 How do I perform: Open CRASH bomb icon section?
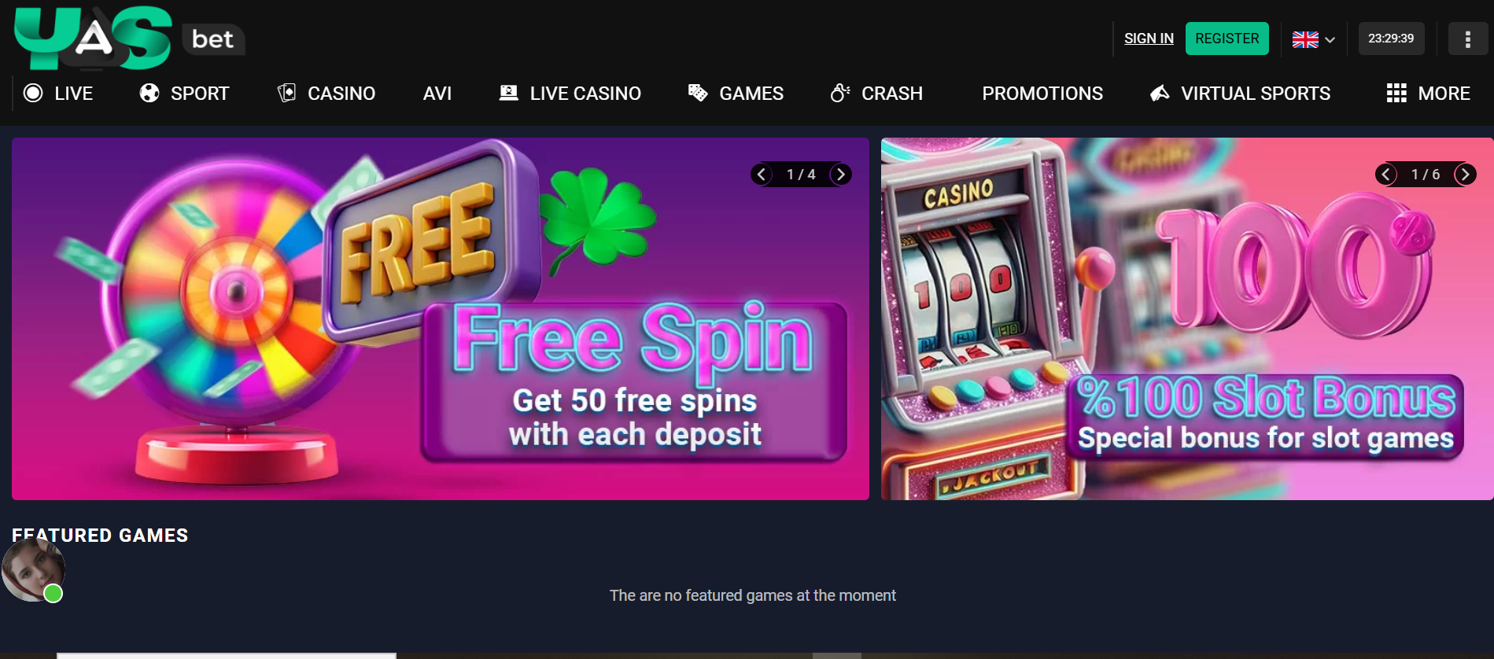point(840,93)
